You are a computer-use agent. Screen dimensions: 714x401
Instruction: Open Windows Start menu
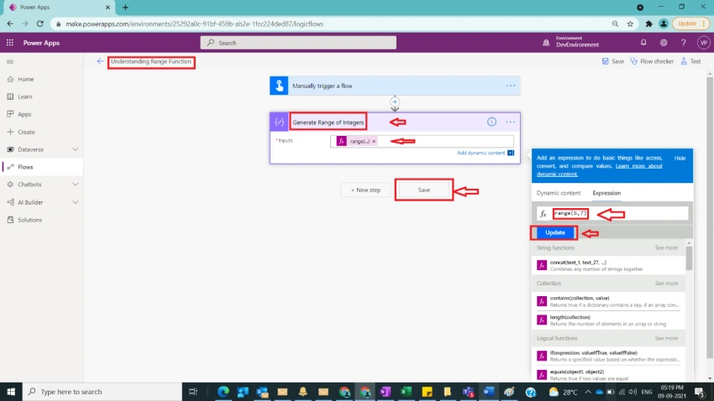(11, 392)
